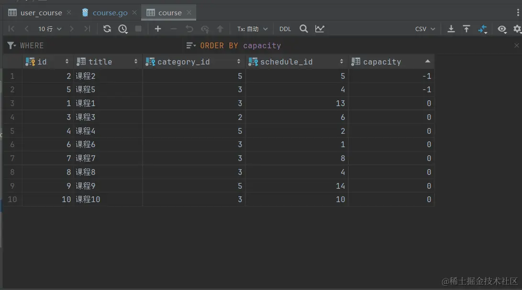This screenshot has height=290, width=522.
Task: Sort by the id column header
Action: pyautogui.click(x=48, y=62)
